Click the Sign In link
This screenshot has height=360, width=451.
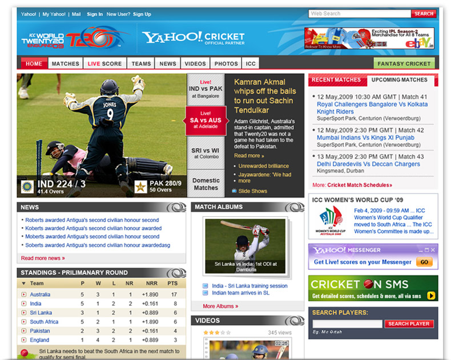[x=95, y=14]
